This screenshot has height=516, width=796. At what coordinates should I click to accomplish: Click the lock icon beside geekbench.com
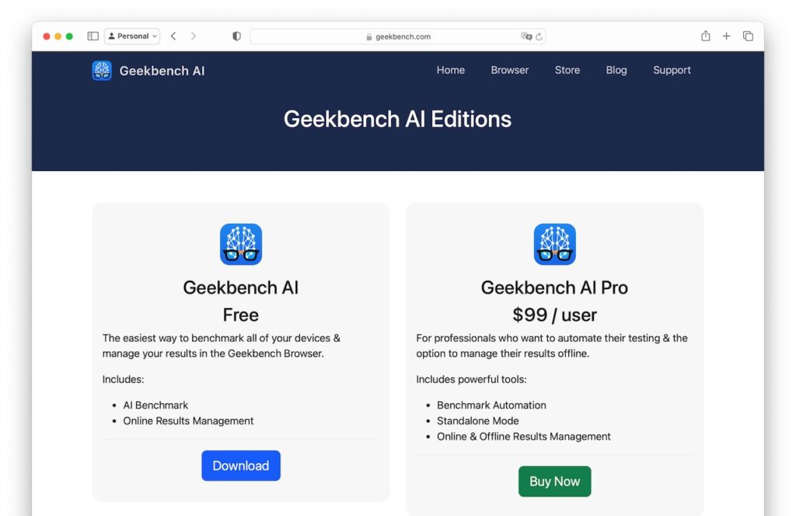tap(368, 36)
